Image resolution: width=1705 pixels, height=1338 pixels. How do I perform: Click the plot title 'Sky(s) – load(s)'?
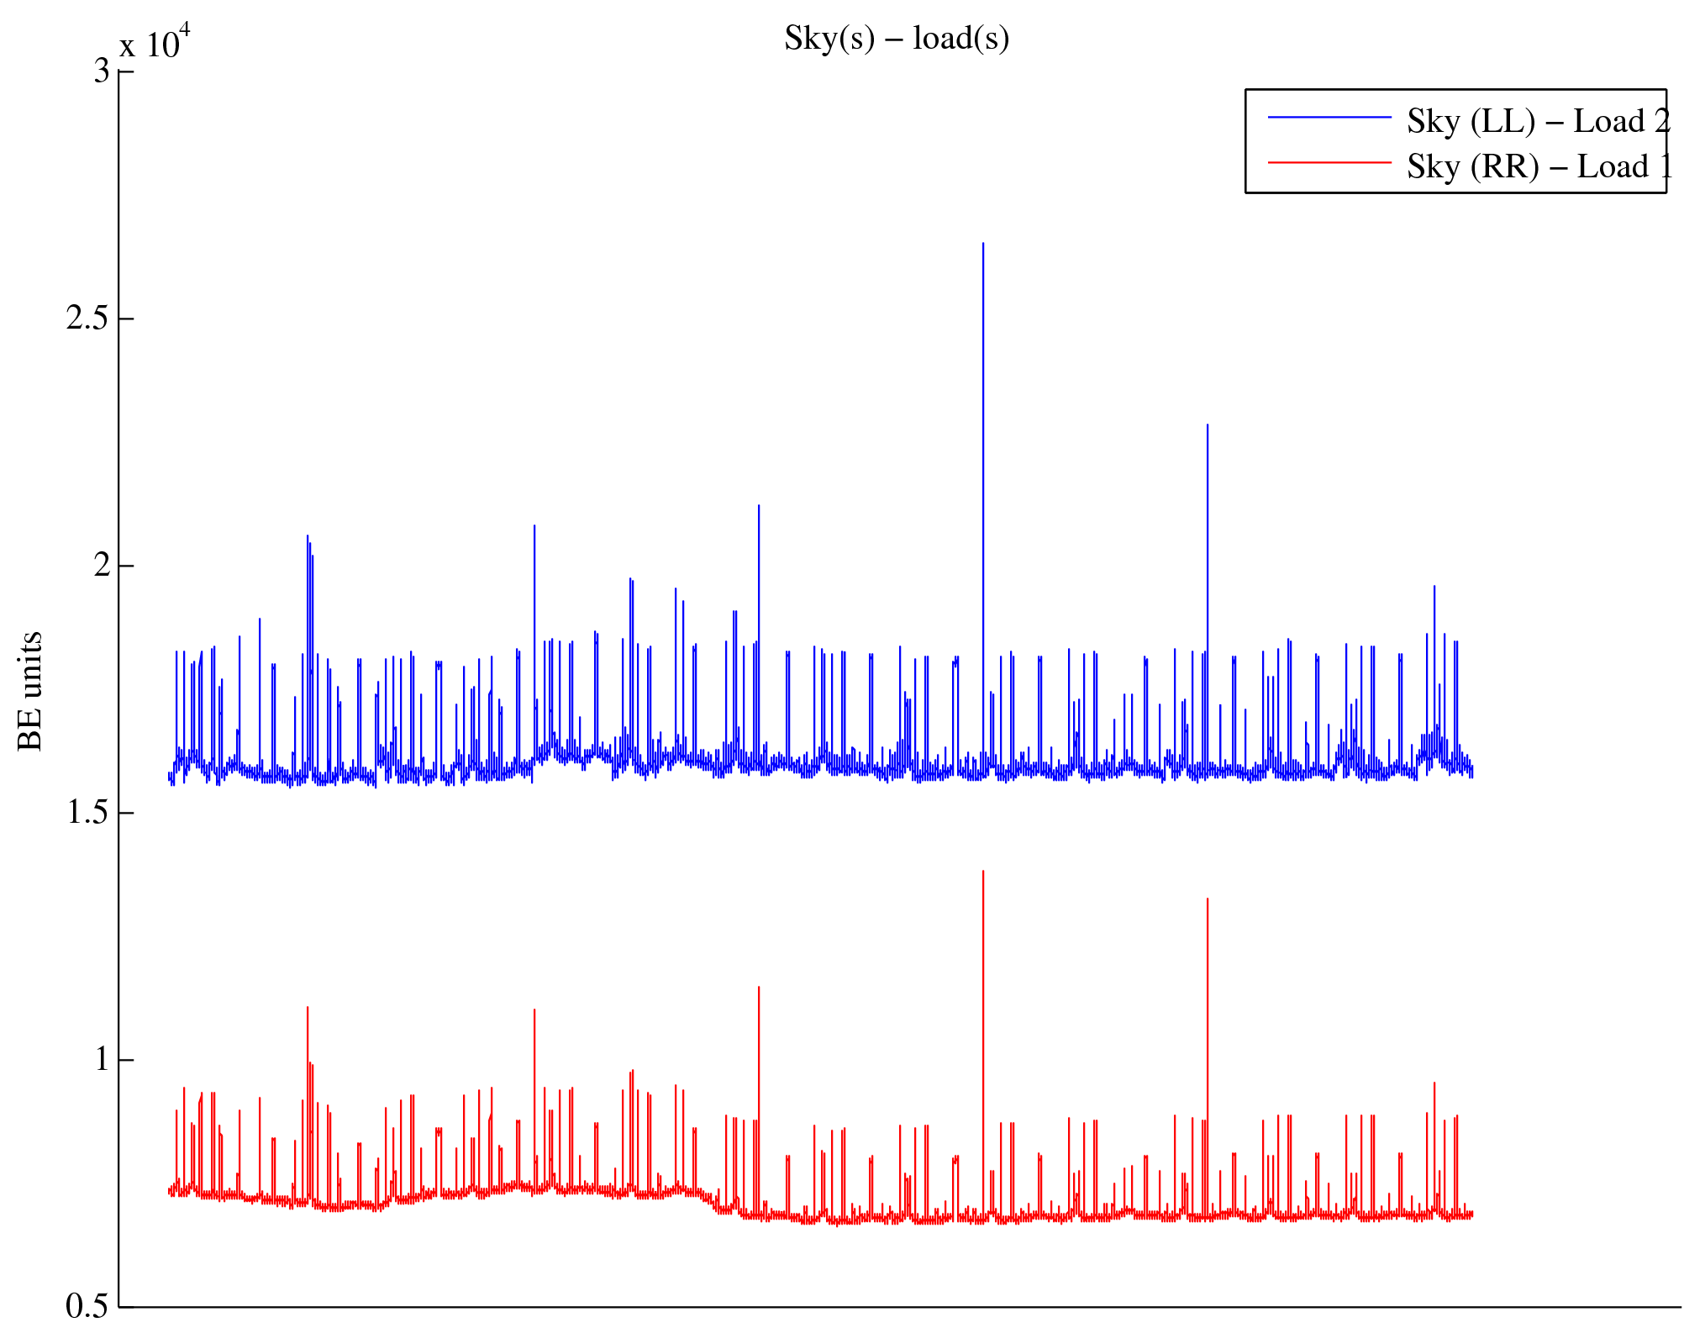tap(897, 39)
